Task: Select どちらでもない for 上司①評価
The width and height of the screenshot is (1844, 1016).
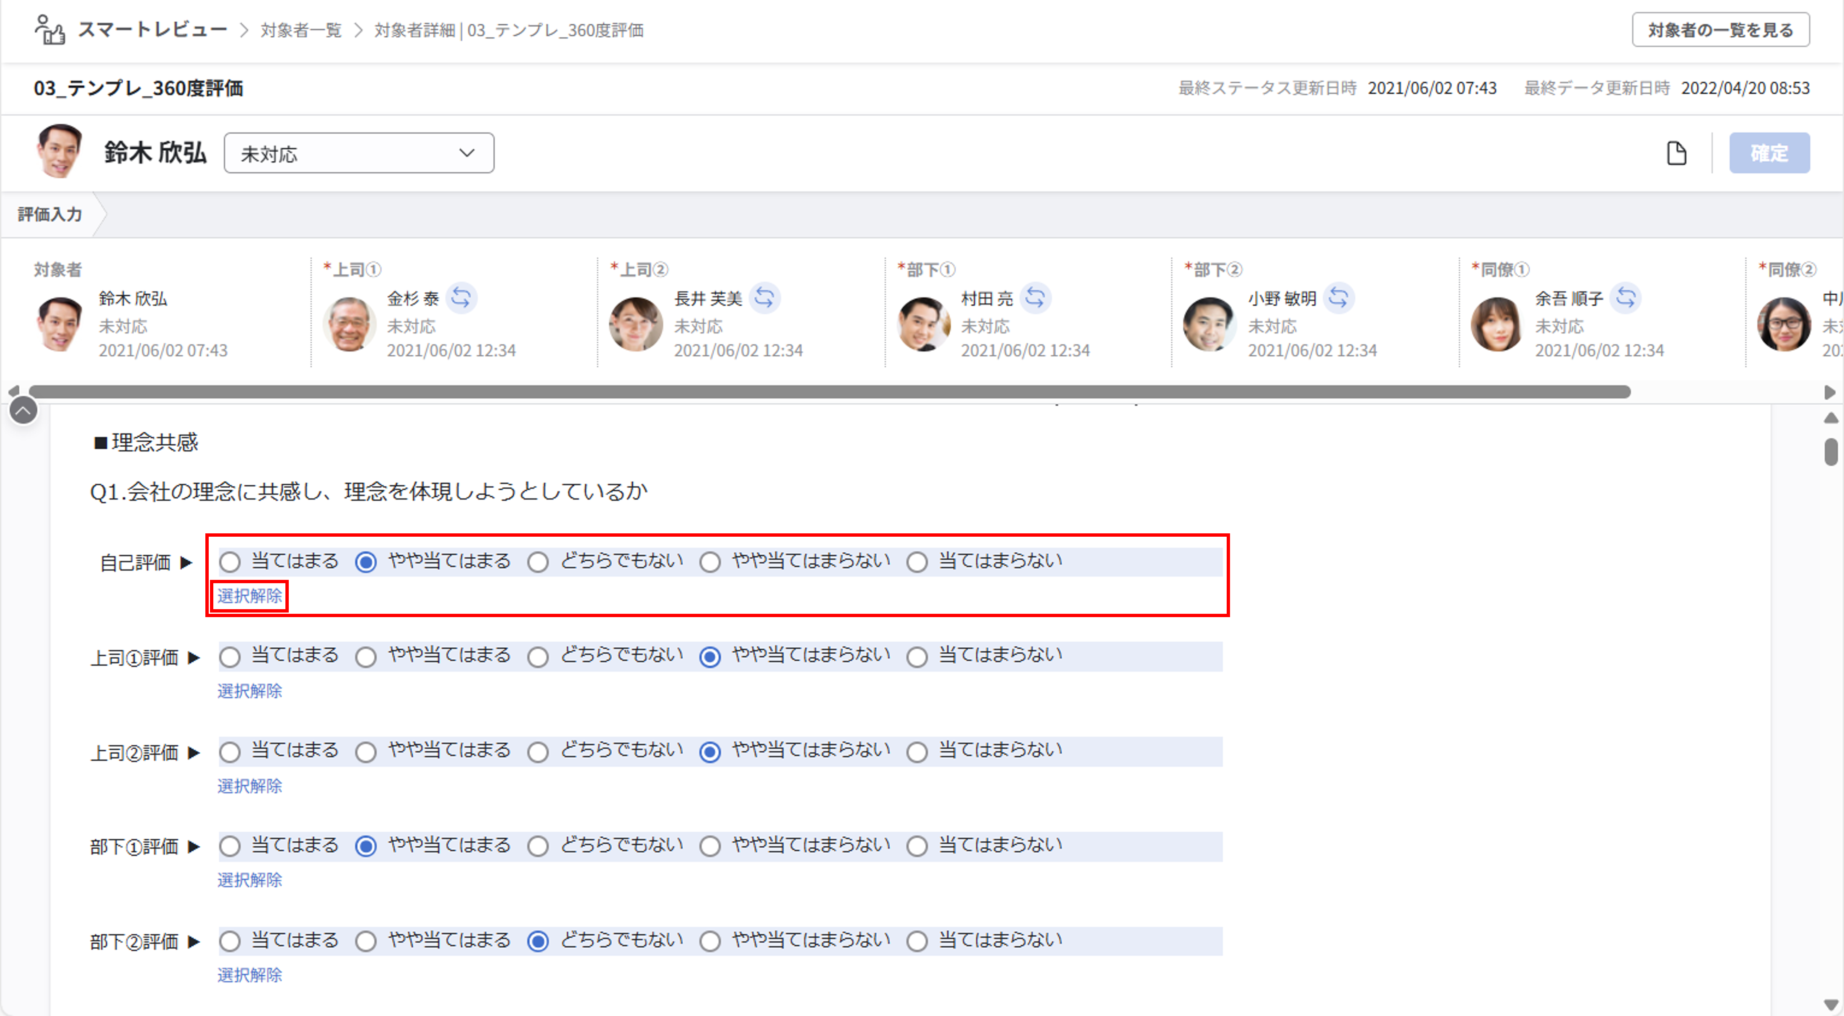Action: (x=538, y=657)
